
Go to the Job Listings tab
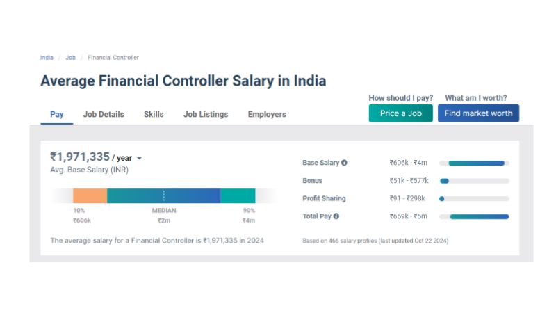pos(206,115)
